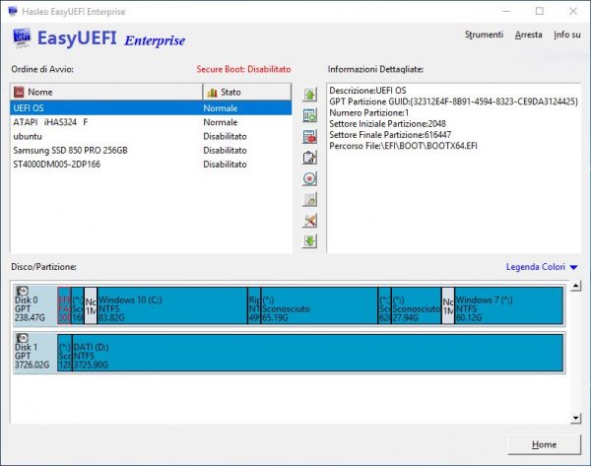Image resolution: width=591 pixels, height=466 pixels.
Task: Select the ST4000DM005-2DP166 boot entry
Action: click(x=151, y=165)
